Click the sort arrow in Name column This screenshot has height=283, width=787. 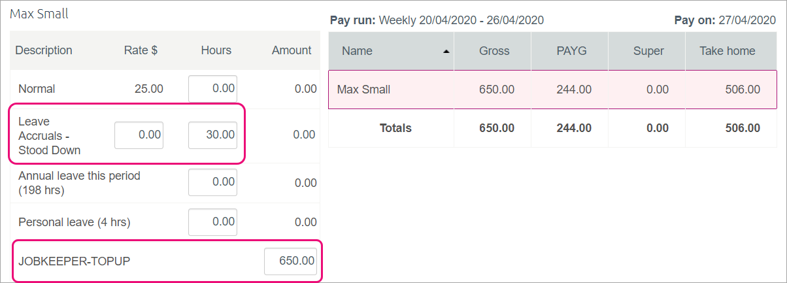tap(446, 51)
